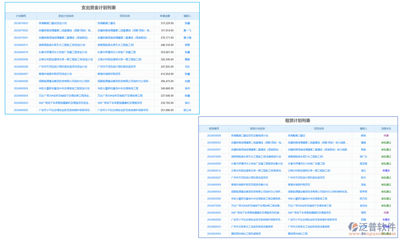Click 流程状态 column header
This screenshot has width=400, height=240.
(x=386, y=129)
